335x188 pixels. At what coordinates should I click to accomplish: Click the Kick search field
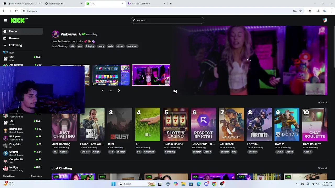(167, 20)
